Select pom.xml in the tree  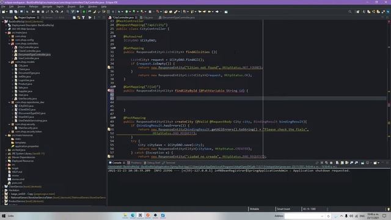(x=16, y=183)
